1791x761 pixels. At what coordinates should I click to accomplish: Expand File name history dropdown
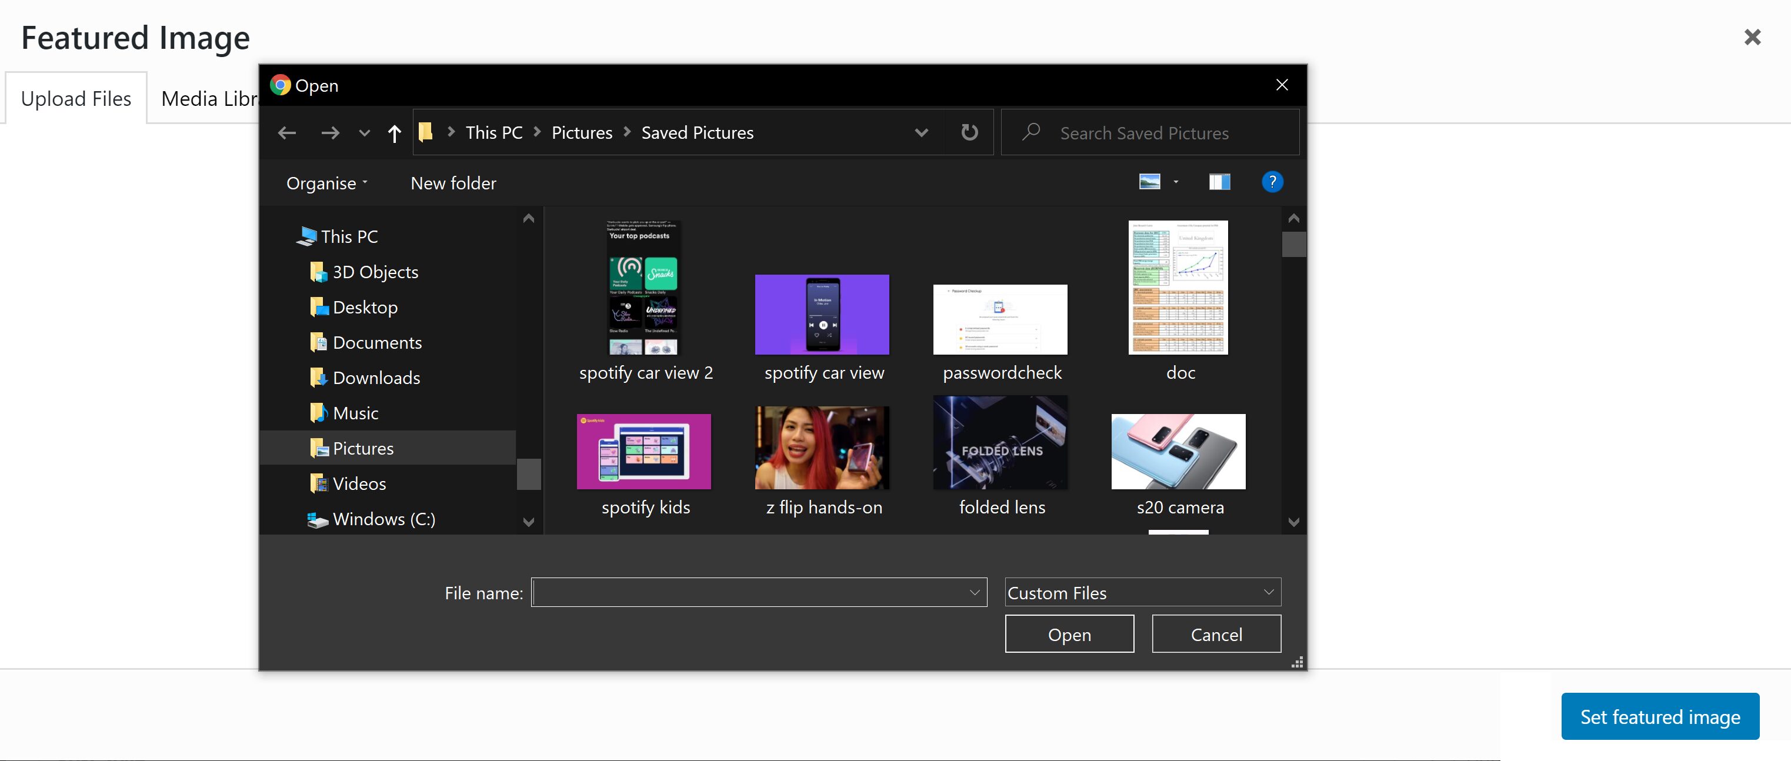974,592
